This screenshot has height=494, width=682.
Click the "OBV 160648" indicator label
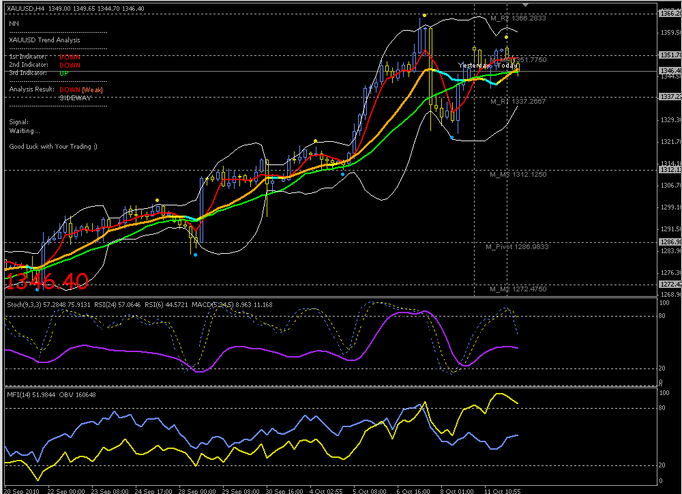click(78, 395)
